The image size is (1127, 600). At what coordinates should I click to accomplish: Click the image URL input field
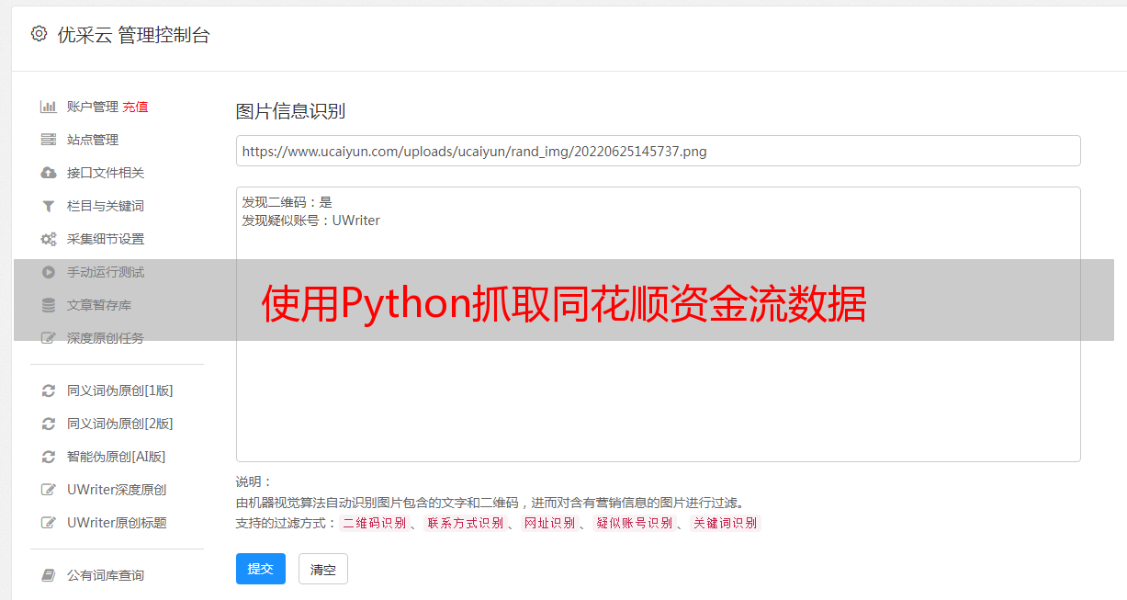(658, 151)
